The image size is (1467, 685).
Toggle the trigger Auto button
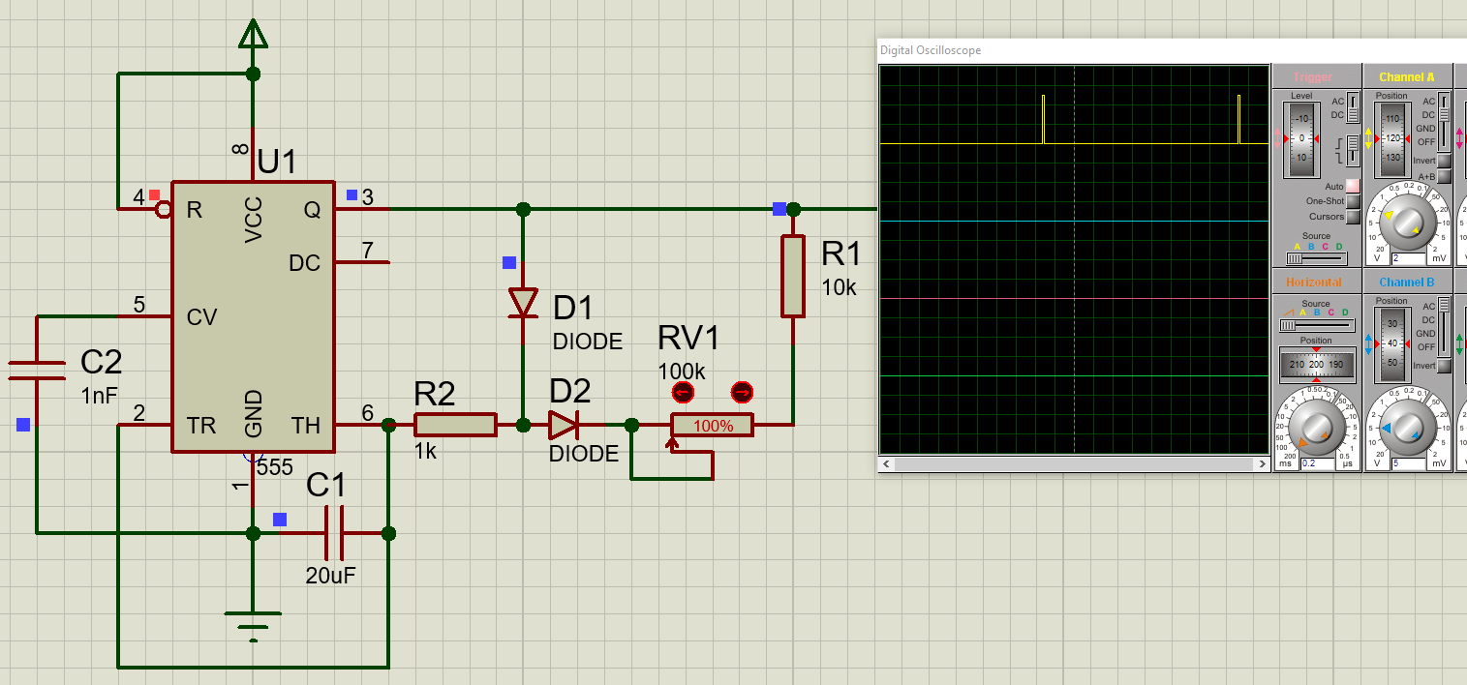[x=1353, y=186]
